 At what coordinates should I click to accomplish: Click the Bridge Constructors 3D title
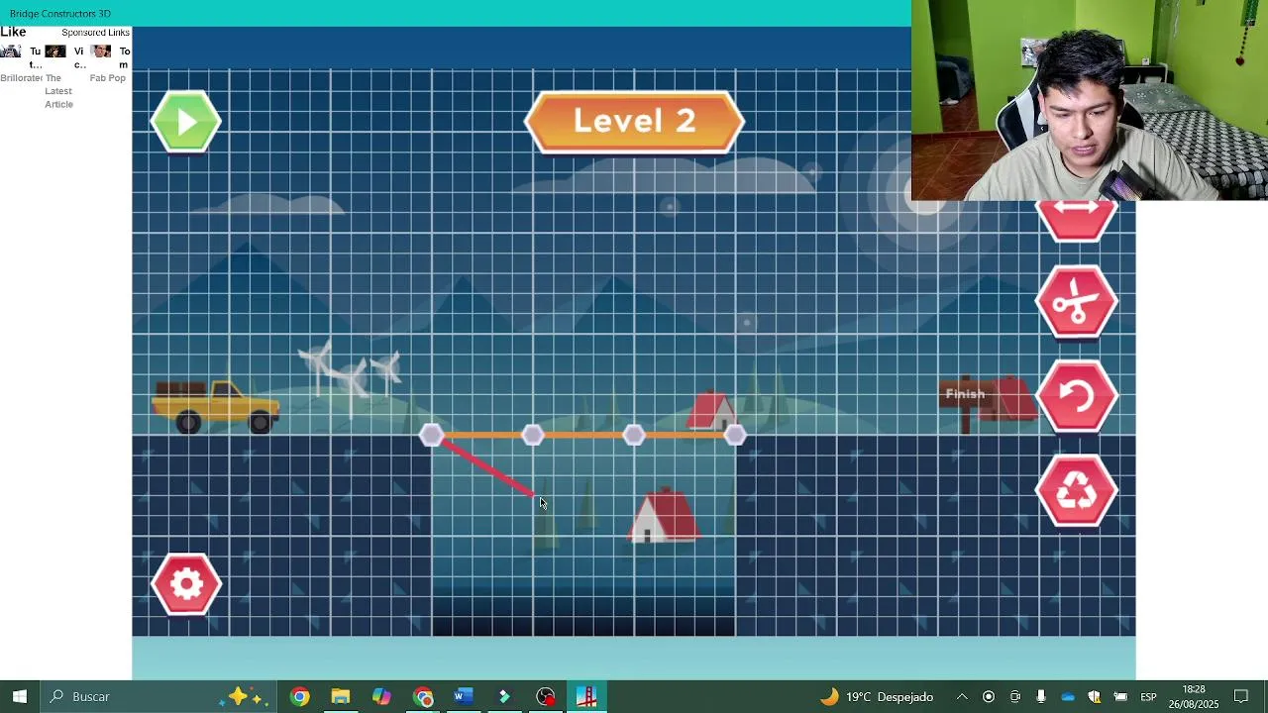coord(60,13)
